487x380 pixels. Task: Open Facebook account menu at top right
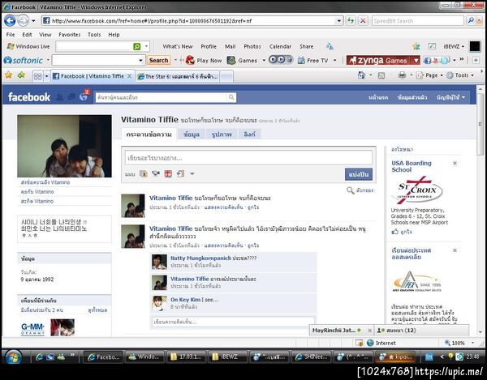point(450,97)
